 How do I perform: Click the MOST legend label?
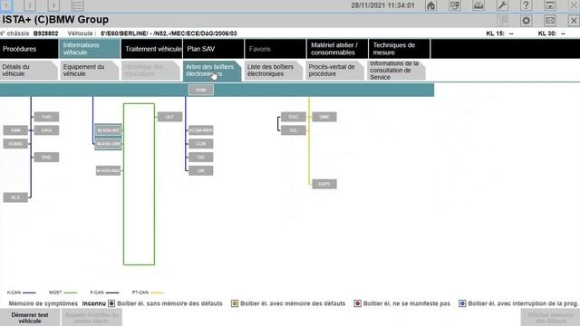(x=55, y=292)
